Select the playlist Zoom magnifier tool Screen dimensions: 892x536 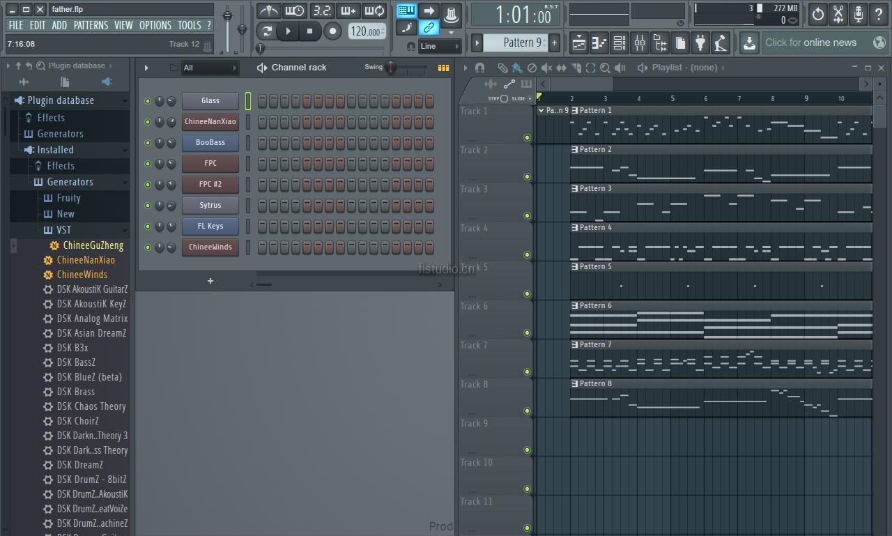coord(605,68)
